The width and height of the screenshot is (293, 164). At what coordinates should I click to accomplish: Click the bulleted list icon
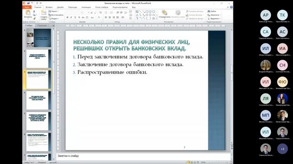point(106,13)
